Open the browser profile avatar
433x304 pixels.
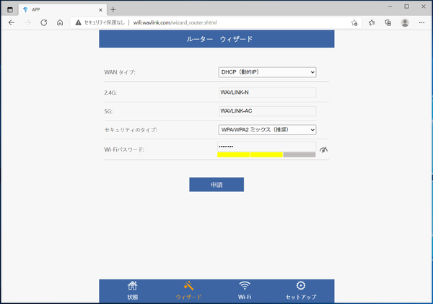coord(405,22)
